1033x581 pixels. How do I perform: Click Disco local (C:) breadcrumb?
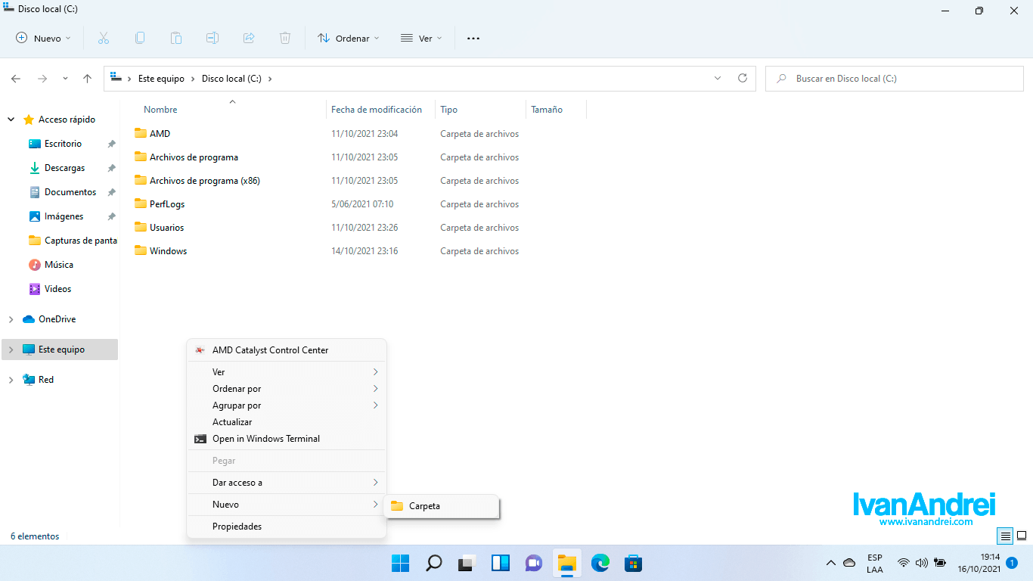tap(232, 79)
